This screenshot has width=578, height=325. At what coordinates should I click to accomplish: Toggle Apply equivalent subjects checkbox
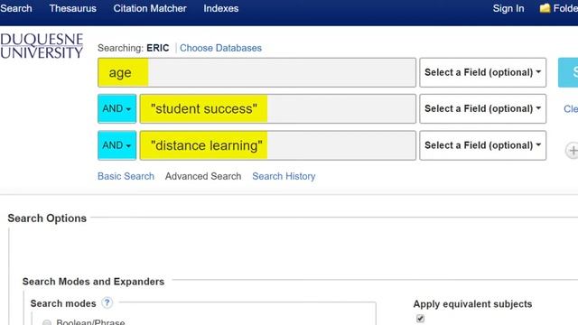point(420,319)
